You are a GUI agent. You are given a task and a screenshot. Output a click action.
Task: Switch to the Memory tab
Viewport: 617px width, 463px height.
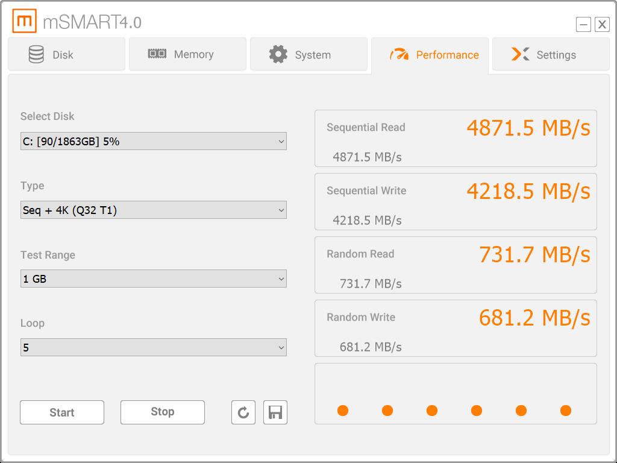click(x=187, y=54)
